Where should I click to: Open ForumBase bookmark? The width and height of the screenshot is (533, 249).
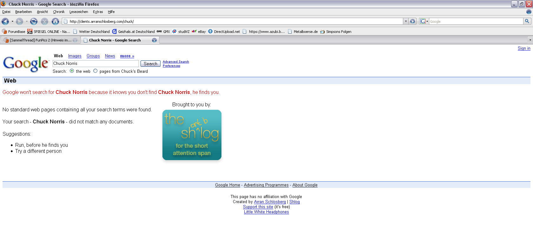pos(13,31)
